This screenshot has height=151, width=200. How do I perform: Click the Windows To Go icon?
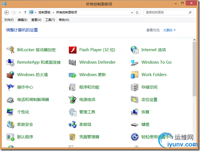click(134, 63)
